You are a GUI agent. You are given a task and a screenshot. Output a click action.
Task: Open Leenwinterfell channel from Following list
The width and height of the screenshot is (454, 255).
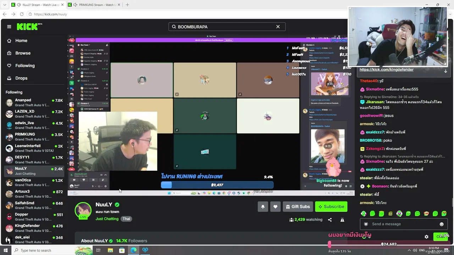tap(34, 148)
